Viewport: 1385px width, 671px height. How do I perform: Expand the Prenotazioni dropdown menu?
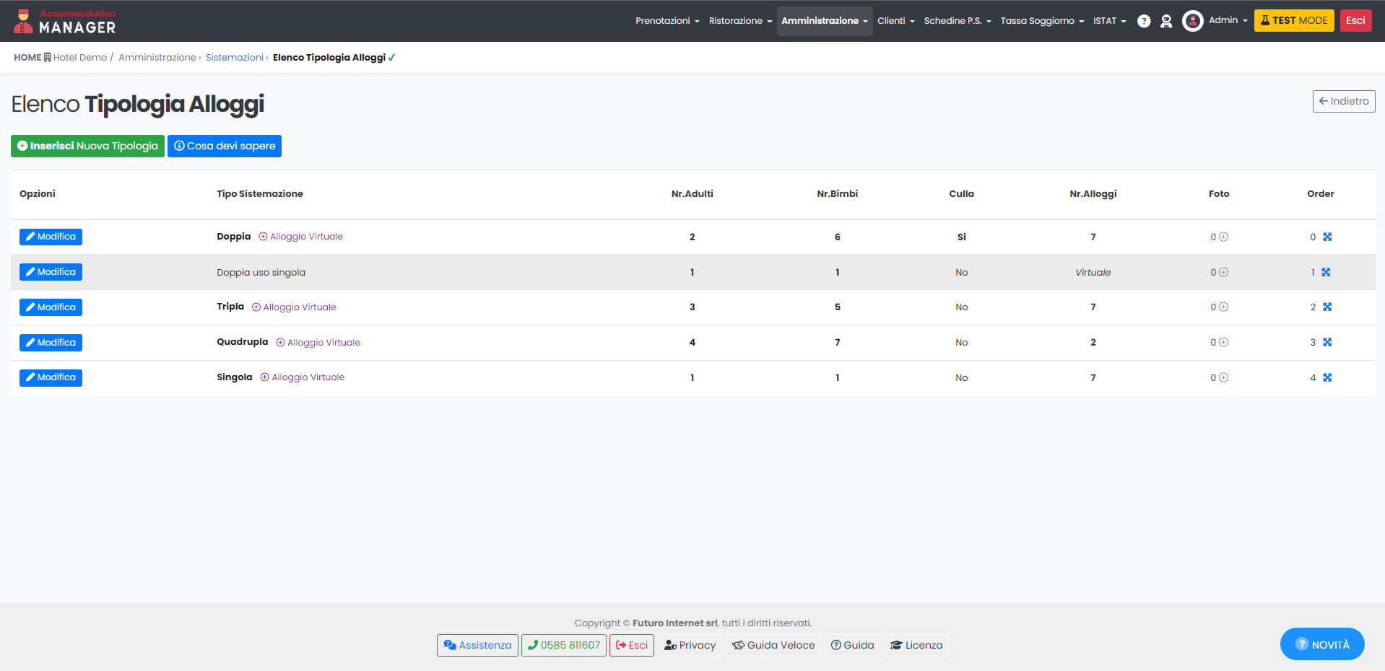pos(667,21)
